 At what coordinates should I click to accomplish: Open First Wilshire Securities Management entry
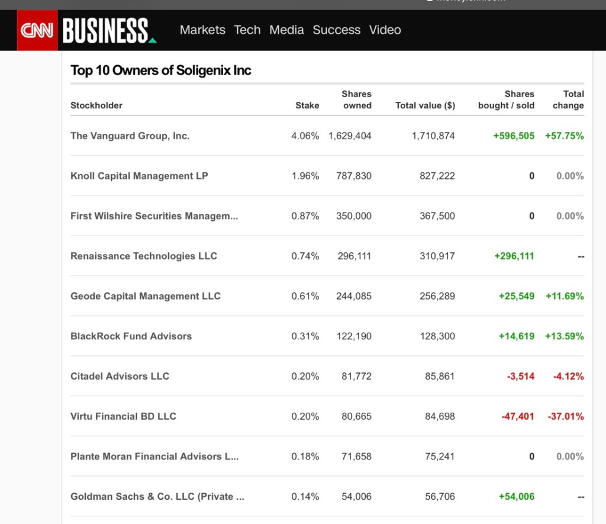pyautogui.click(x=154, y=216)
